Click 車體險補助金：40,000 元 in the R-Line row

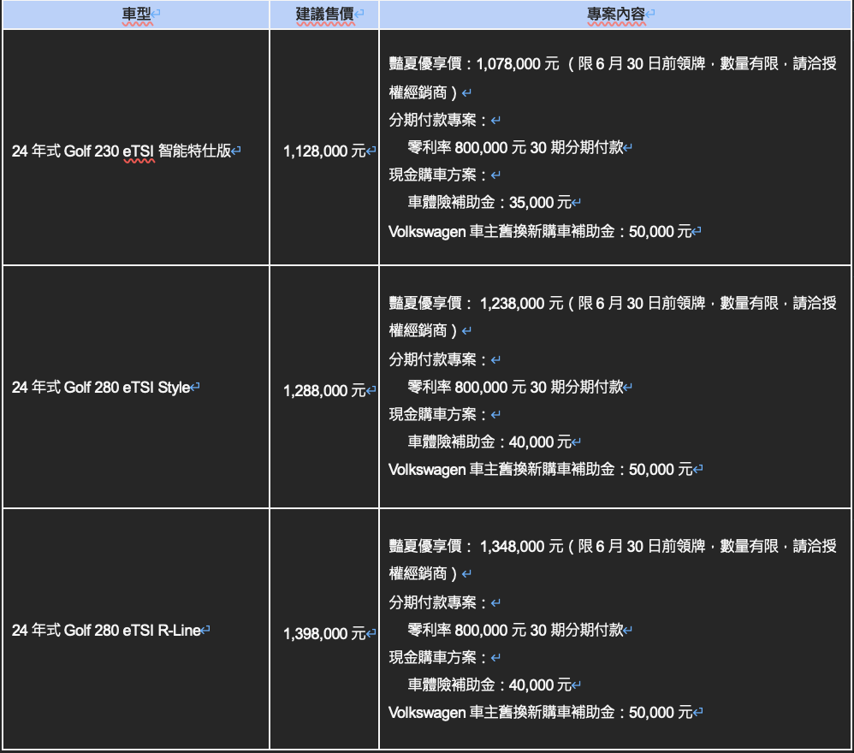pyautogui.click(x=489, y=685)
